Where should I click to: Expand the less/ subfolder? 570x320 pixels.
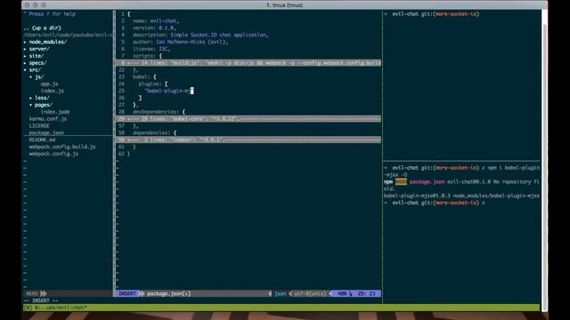pos(42,98)
